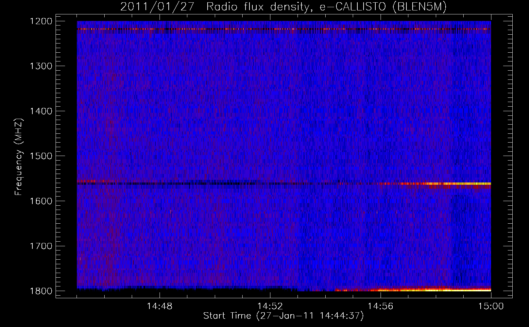This screenshot has height=327, width=529.
Task: Click the 1600 frequency tick label
Action: (41, 201)
